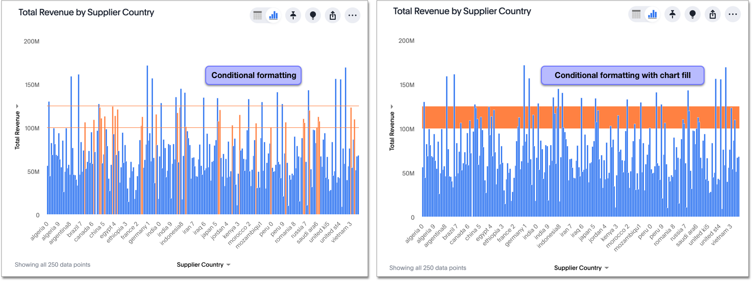Expand Total Revenue axis arrow on left chart
The image size is (752, 281).
coord(17,106)
